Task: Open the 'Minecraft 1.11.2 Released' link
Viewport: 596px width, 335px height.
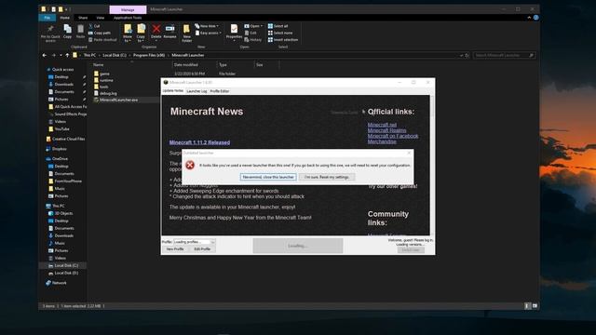Action: 199,142
